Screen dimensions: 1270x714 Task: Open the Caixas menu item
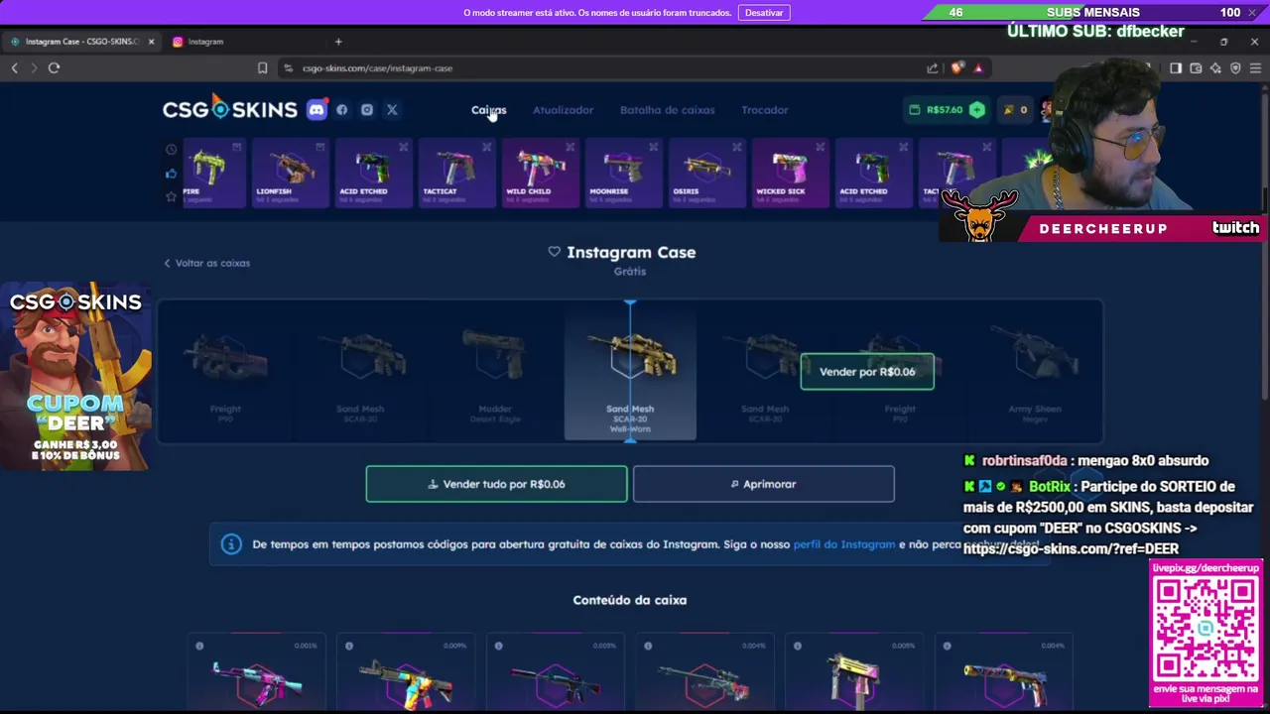pos(488,110)
